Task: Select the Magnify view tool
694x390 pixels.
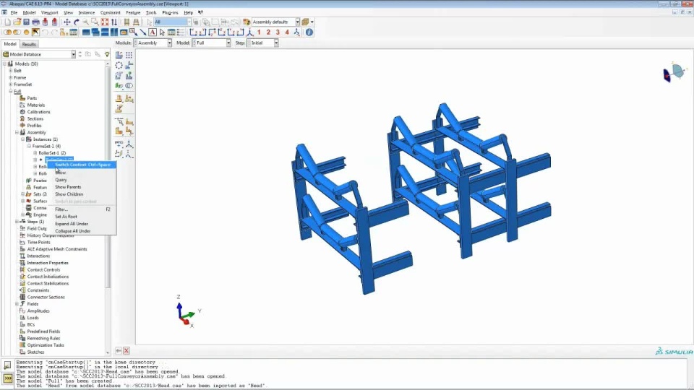Action: pos(85,22)
